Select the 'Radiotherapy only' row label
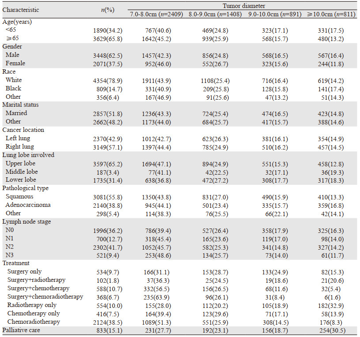The width and height of the screenshot is (360, 337). (31, 305)
